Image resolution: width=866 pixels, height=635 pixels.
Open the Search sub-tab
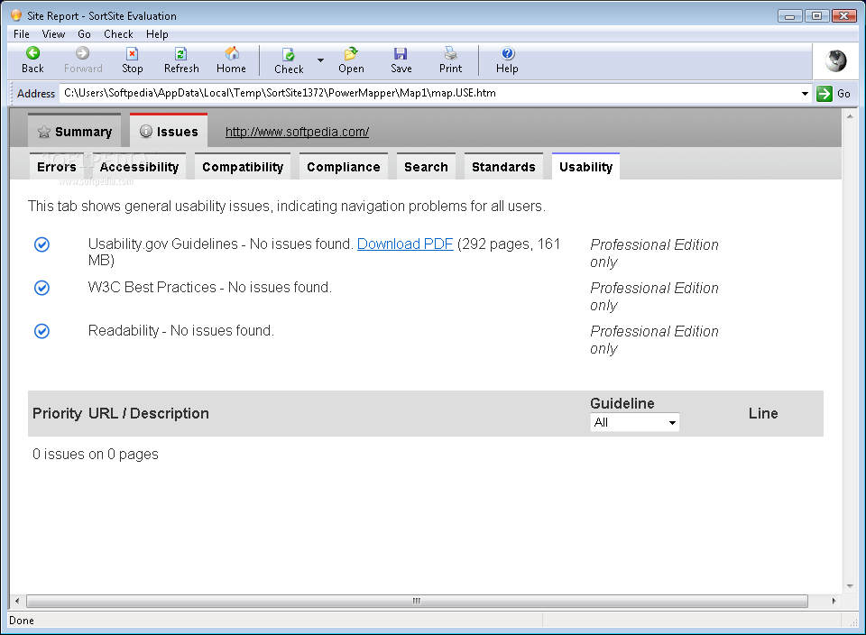click(x=426, y=167)
